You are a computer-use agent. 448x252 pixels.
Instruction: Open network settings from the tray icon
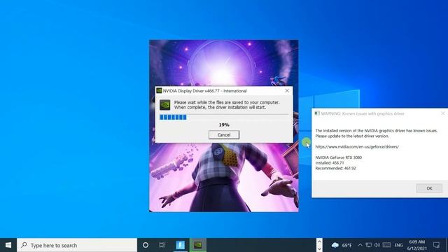(x=369, y=245)
